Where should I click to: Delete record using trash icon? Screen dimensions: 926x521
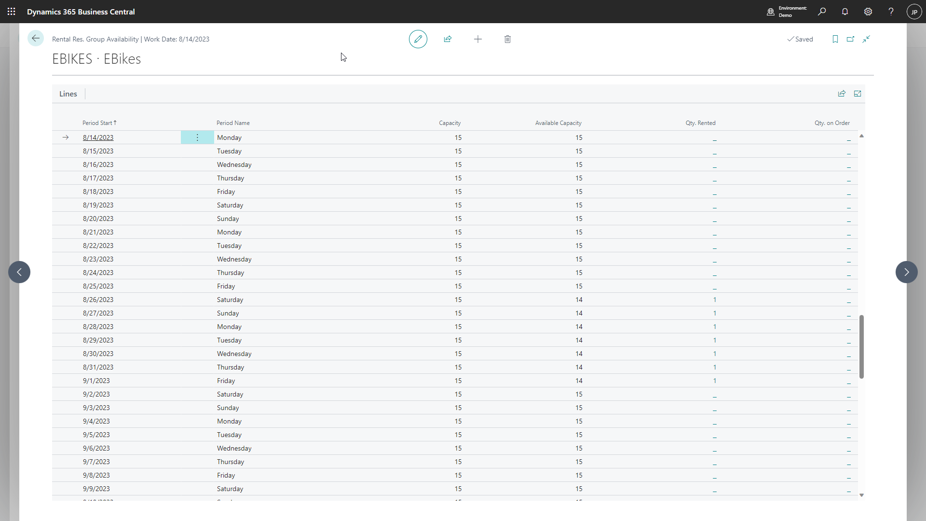coord(507,39)
